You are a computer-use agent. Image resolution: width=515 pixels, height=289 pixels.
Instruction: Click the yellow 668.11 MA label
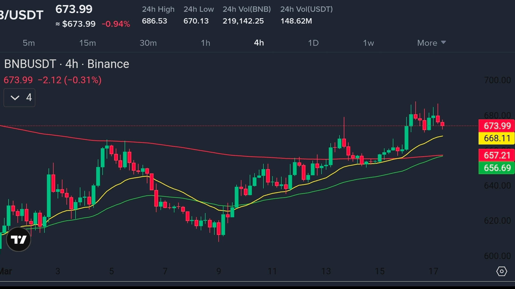[497, 138]
